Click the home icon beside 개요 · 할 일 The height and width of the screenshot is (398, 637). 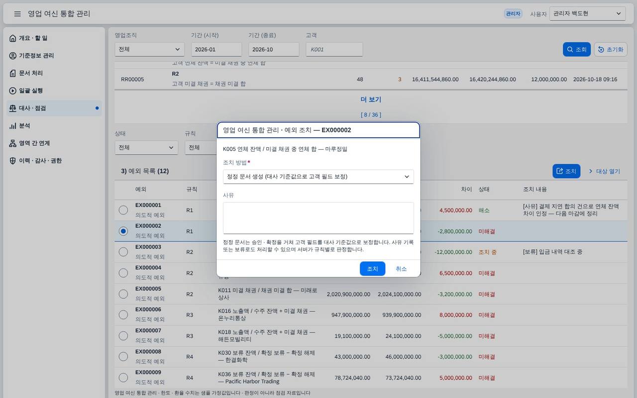pos(13,38)
